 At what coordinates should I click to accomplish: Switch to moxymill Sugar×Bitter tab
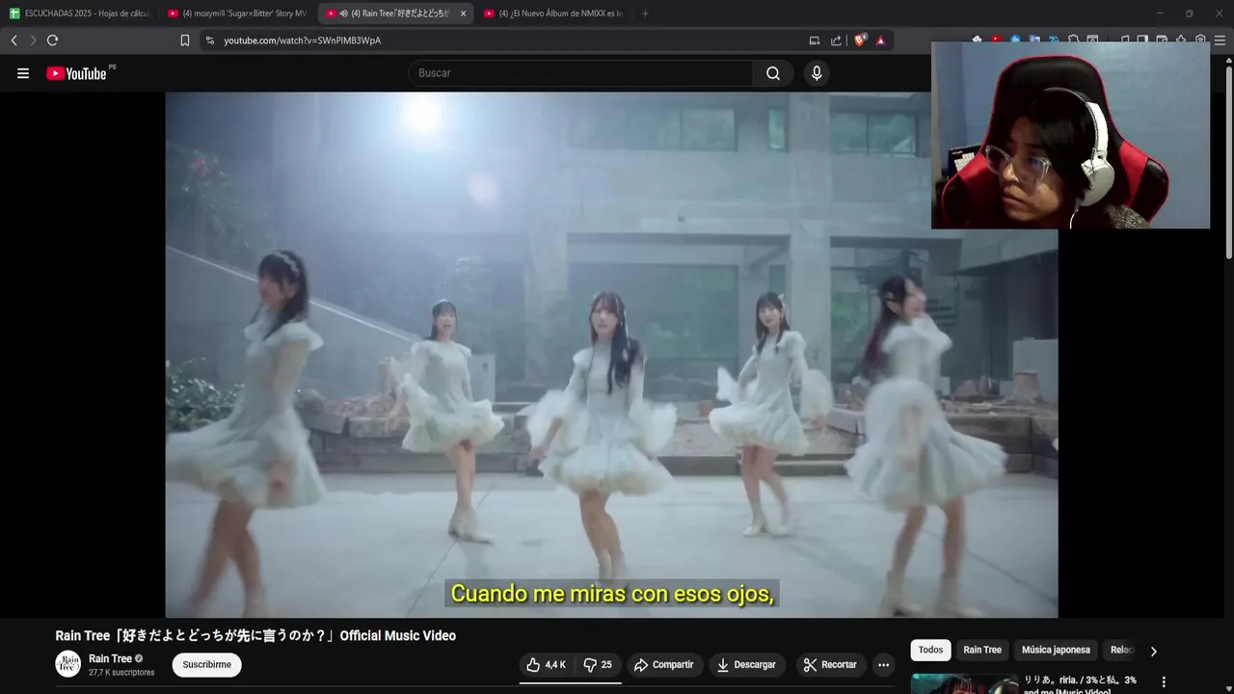[x=237, y=13]
